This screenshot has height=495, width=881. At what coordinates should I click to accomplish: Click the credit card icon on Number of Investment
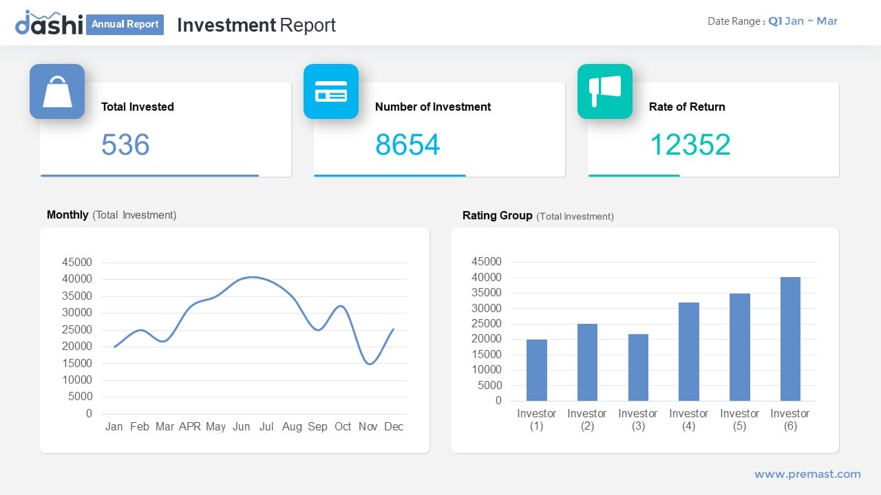pos(331,91)
